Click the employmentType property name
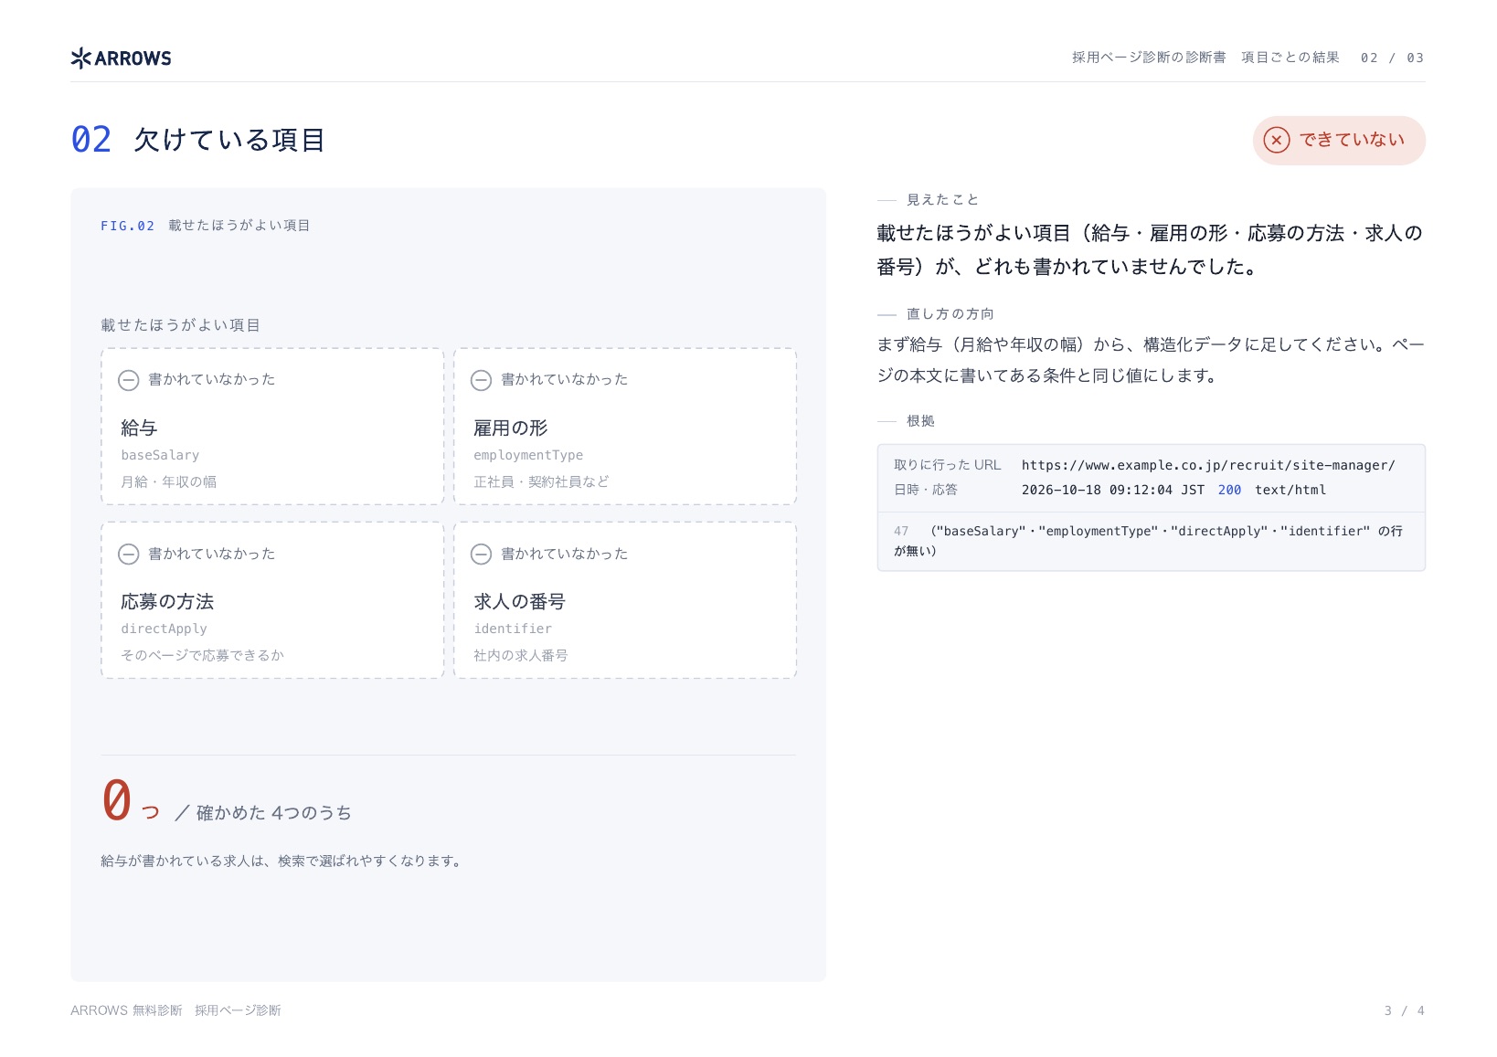Viewport: 1497px width, 1057px height. tap(528, 455)
